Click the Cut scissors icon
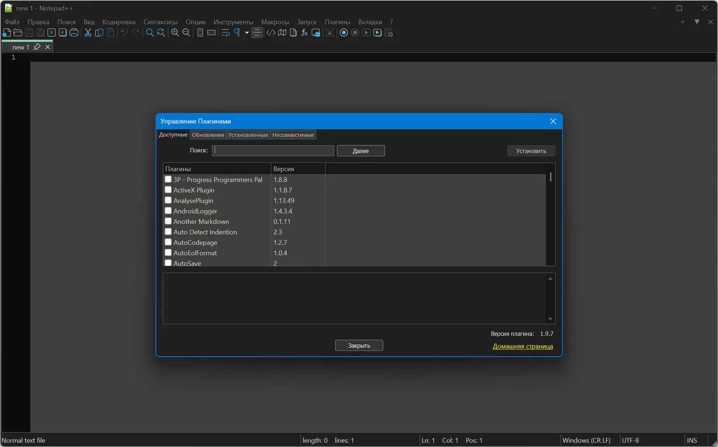This screenshot has height=447, width=718. pyautogui.click(x=88, y=33)
